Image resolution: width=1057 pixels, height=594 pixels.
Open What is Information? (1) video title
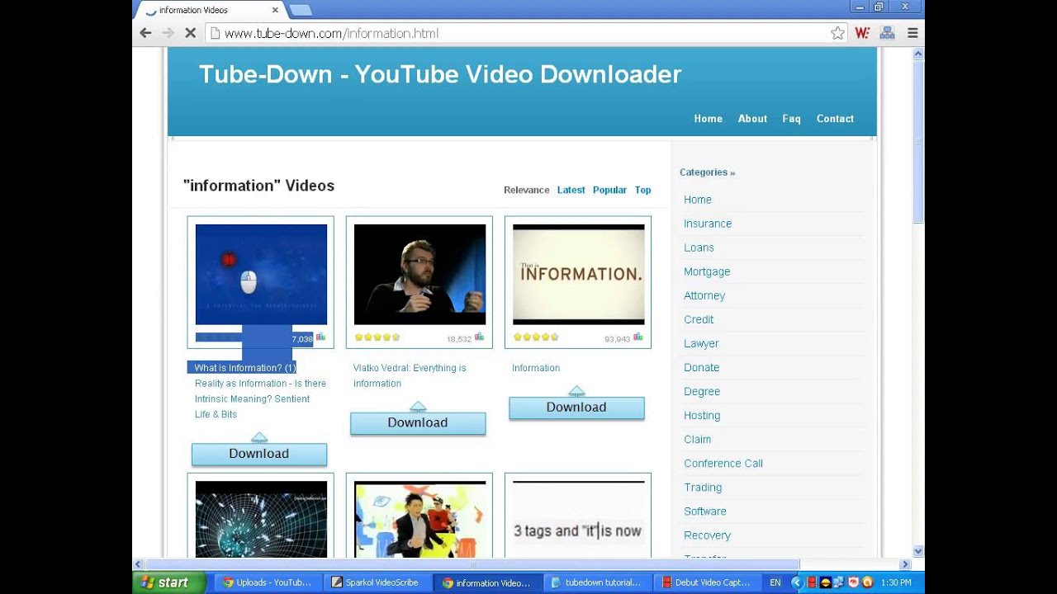tap(245, 368)
